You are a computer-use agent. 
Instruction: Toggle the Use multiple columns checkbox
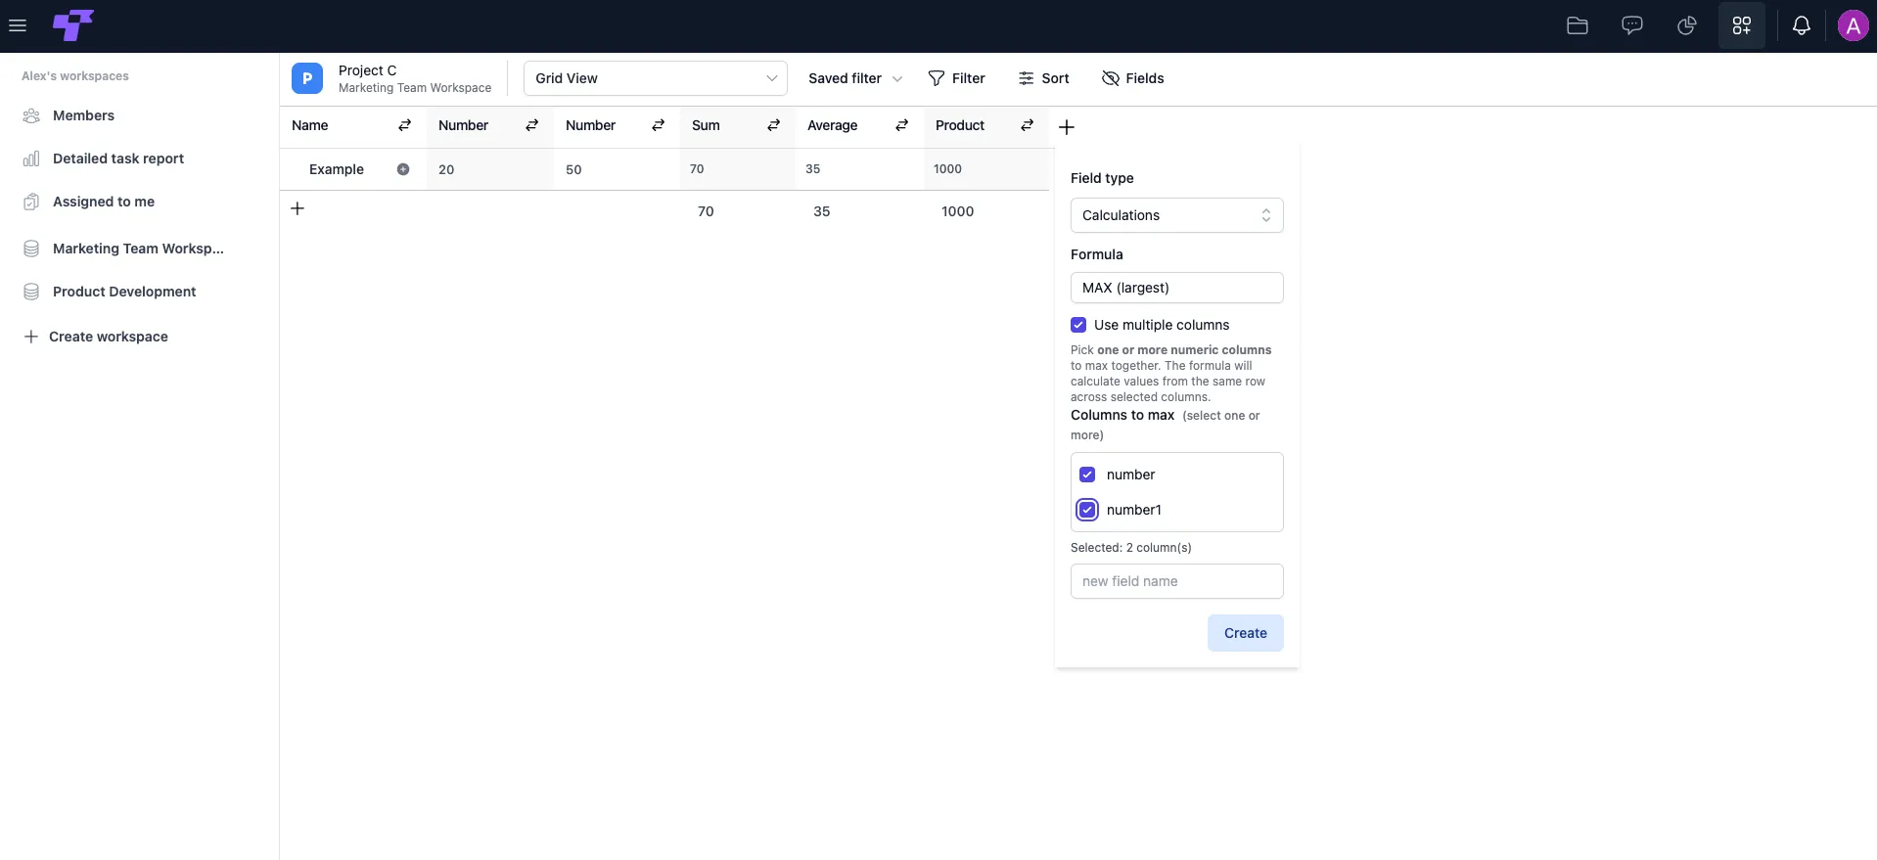(1078, 325)
